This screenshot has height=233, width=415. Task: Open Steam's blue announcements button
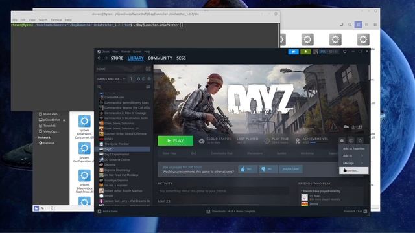[293, 52]
